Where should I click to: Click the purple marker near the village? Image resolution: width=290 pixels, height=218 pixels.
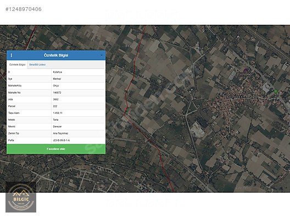coord(246,70)
